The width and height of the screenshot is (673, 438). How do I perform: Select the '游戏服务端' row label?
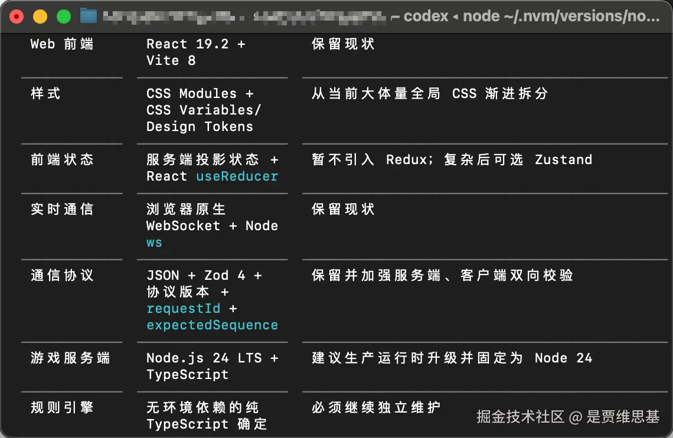(70, 358)
